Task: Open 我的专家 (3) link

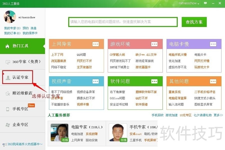Action: coord(12,28)
